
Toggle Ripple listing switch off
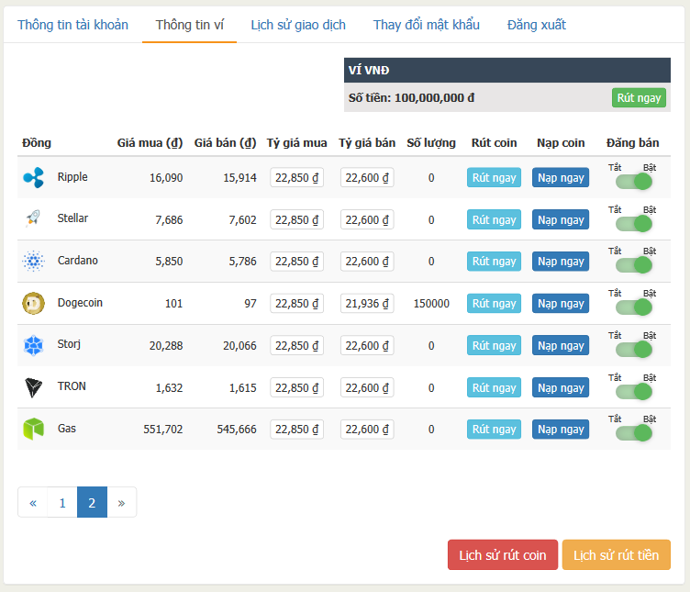[634, 182]
